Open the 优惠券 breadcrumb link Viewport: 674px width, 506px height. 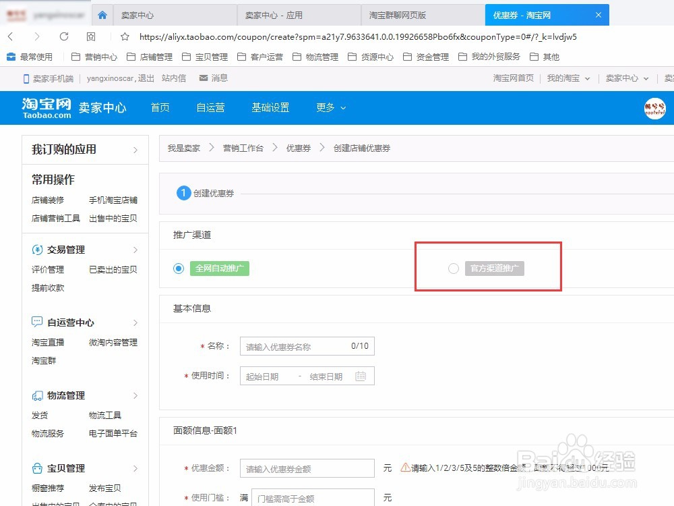tap(297, 148)
